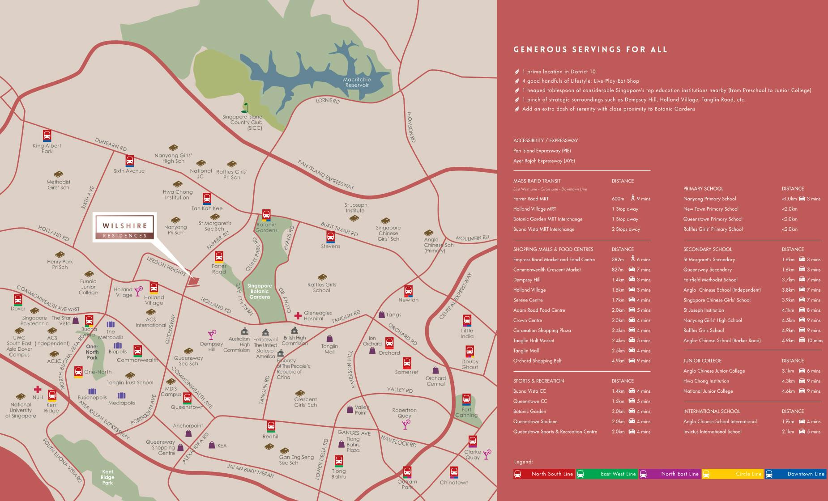Select the Robertson Quay cocktail icon

pos(405,425)
